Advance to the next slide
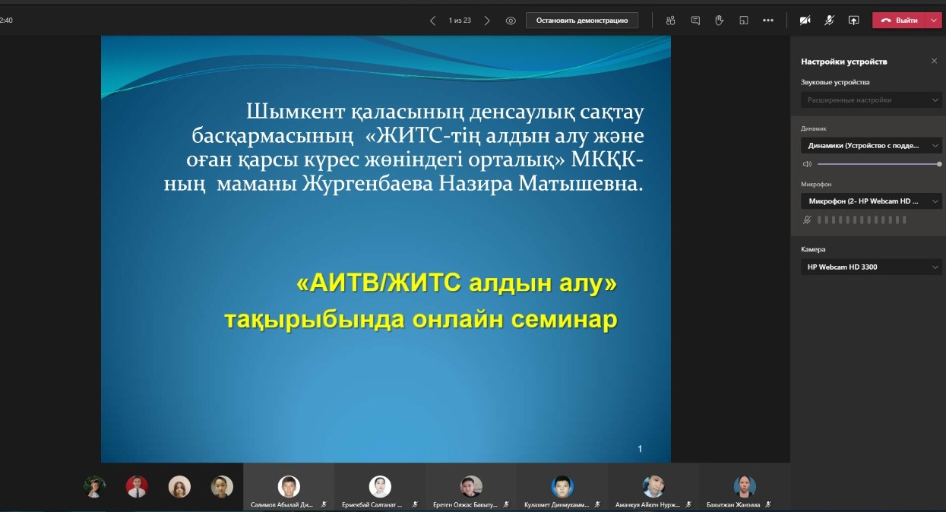The width and height of the screenshot is (946, 512). pyautogui.click(x=487, y=21)
